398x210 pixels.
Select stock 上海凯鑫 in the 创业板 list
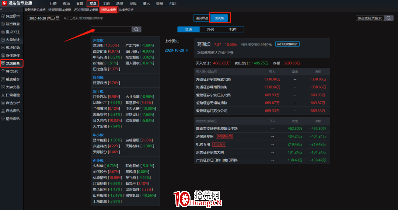coord(107,201)
